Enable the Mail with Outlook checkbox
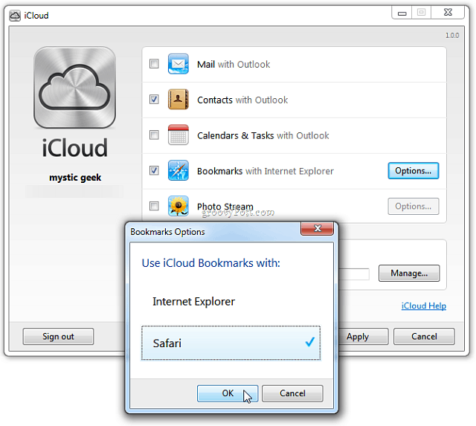The image size is (476, 426). coord(154,64)
